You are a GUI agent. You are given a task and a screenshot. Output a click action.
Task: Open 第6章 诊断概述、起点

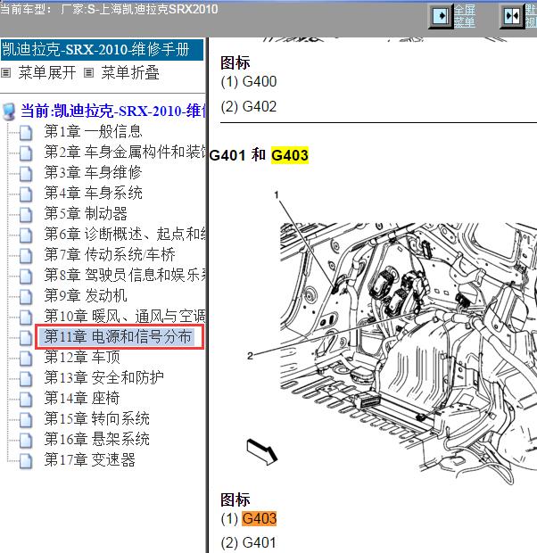(125, 234)
